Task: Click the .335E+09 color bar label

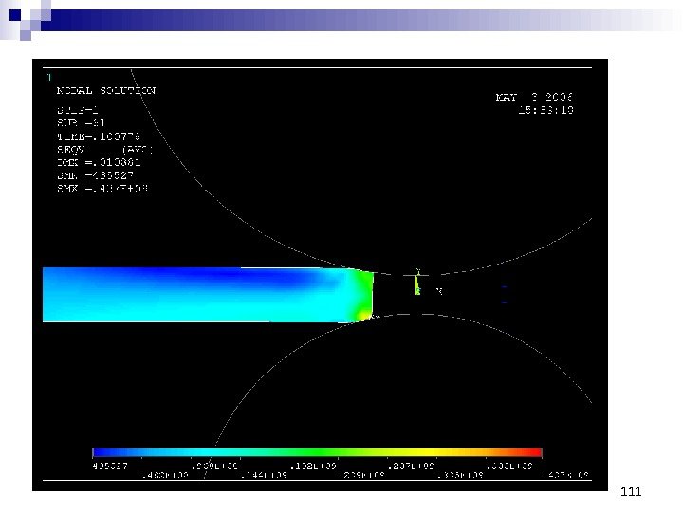Action: pos(460,475)
